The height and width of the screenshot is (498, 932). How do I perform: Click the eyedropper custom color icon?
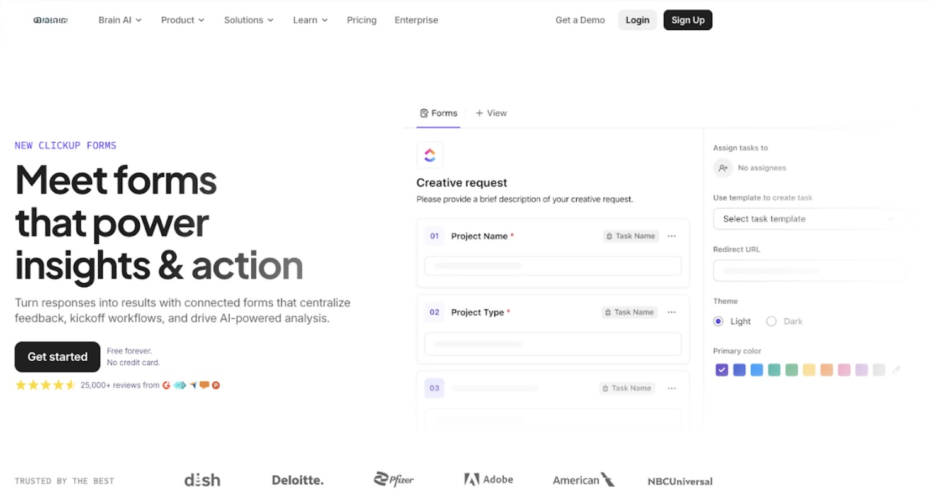897,370
